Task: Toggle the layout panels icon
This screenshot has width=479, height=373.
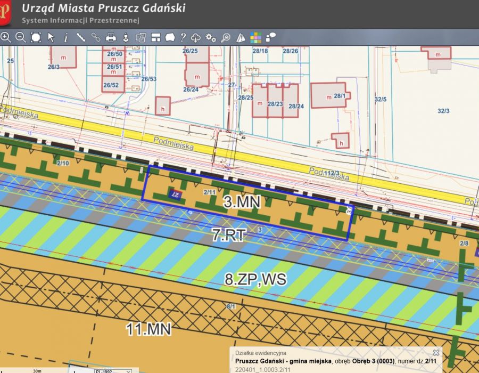Action: point(155,37)
